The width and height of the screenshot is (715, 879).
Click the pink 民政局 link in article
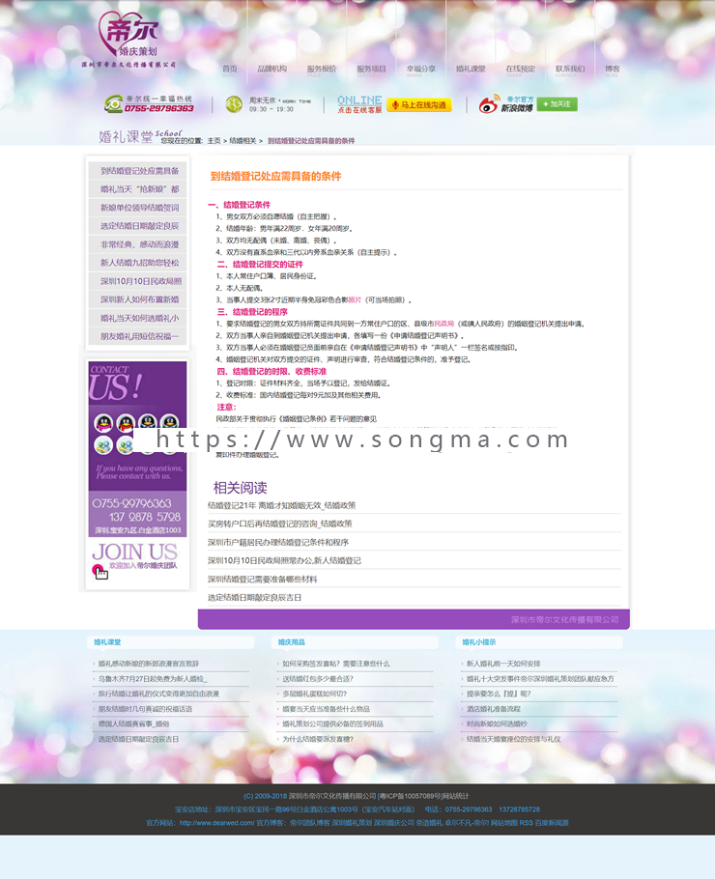pos(444,324)
